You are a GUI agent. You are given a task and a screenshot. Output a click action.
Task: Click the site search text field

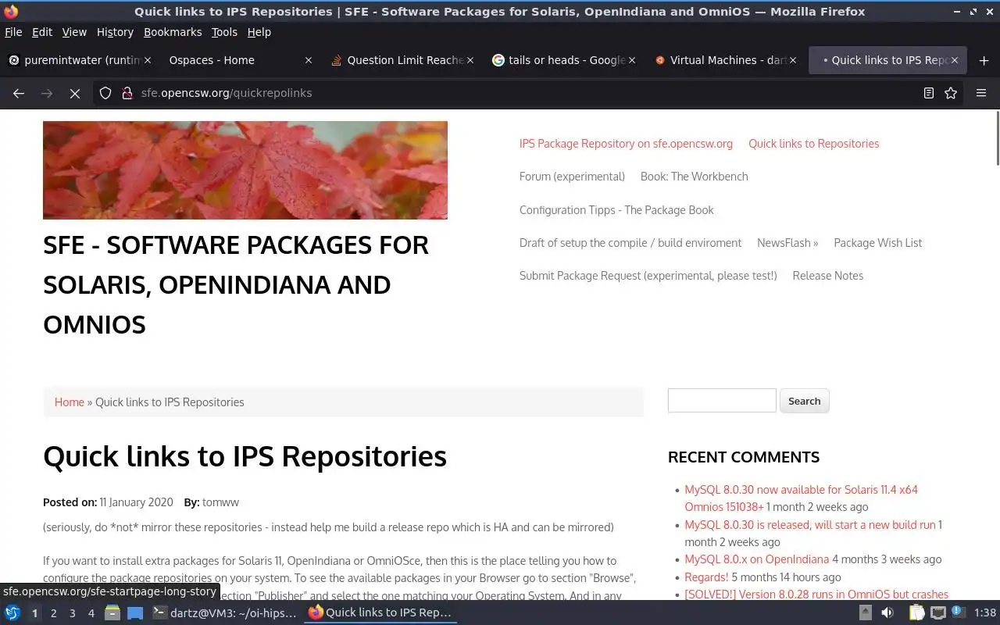pos(722,401)
